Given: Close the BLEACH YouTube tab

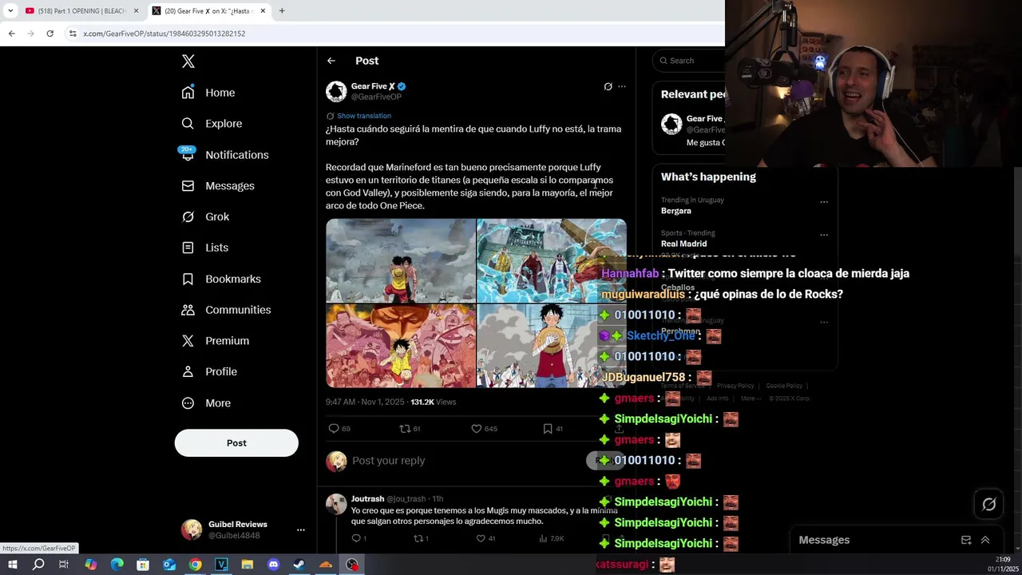Looking at the screenshot, I should click(x=137, y=11).
